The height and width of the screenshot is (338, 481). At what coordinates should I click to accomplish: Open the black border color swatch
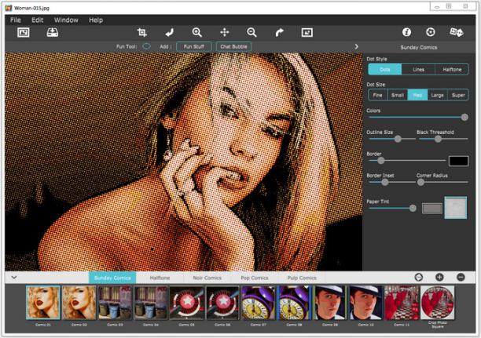tap(459, 161)
